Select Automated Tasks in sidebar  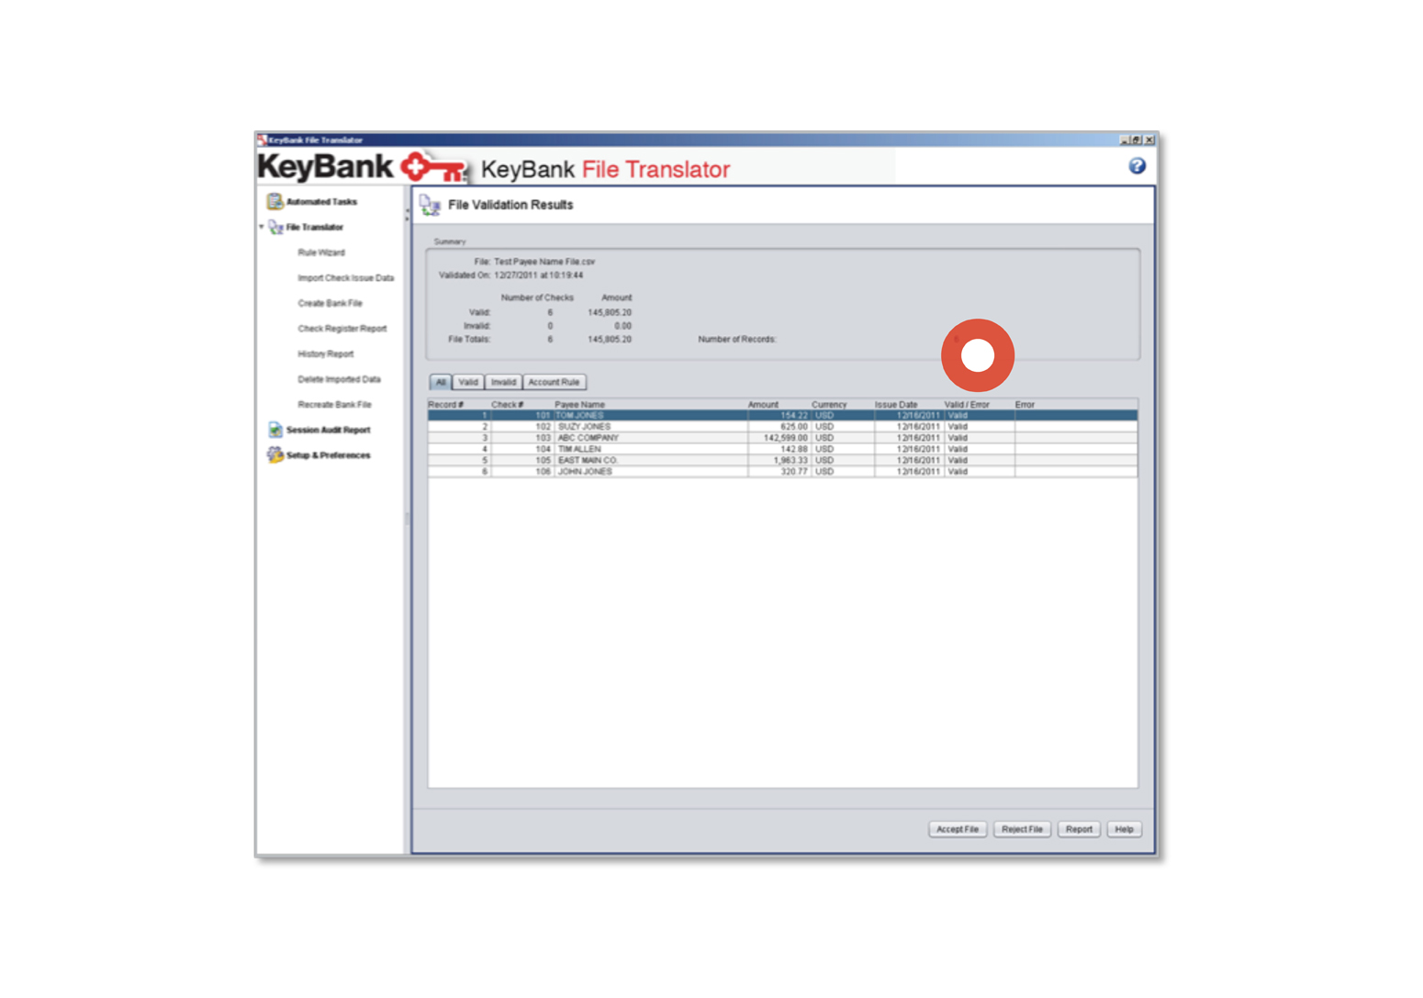321,202
